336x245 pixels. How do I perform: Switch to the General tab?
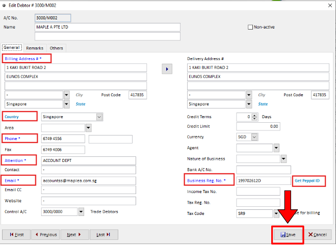(x=12, y=47)
